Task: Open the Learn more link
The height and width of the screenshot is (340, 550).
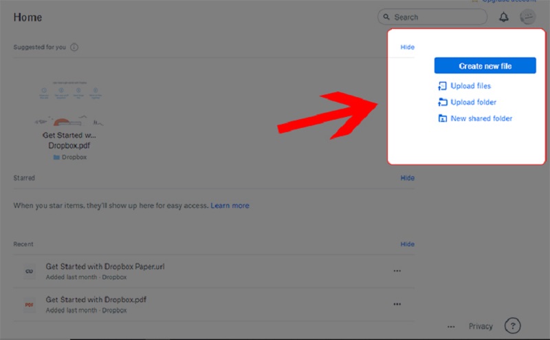Action: click(230, 206)
